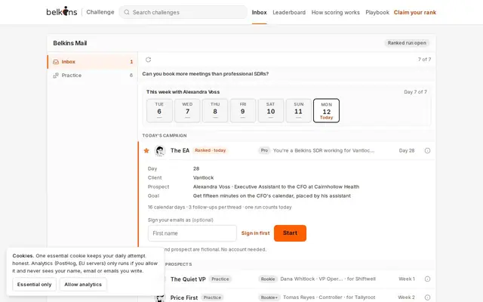Click the Practice folder icon
Viewport: 483px width, 302px height.
pos(56,75)
